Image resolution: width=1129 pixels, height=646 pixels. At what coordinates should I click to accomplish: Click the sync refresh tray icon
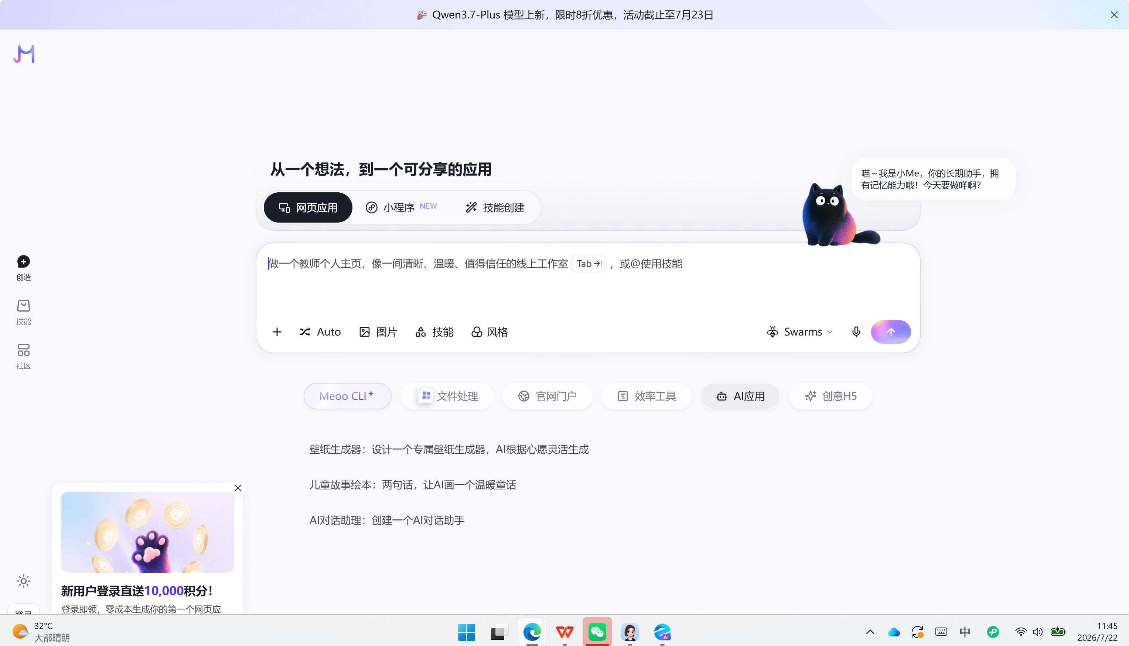pos(917,632)
